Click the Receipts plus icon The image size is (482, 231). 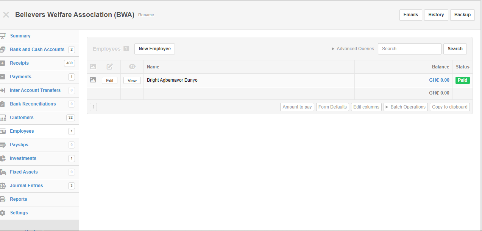pos(2,63)
